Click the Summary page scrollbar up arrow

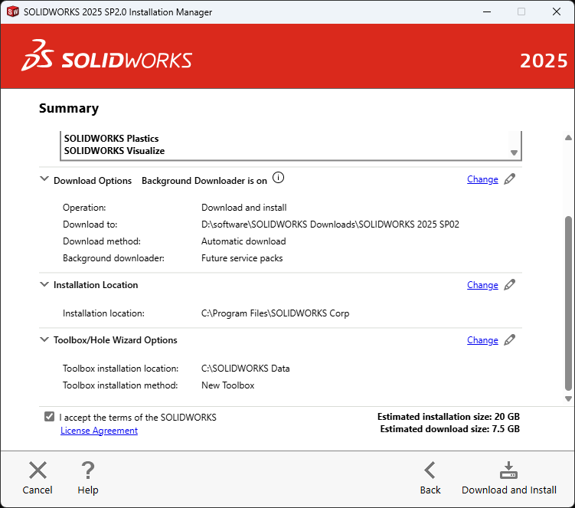[568, 138]
